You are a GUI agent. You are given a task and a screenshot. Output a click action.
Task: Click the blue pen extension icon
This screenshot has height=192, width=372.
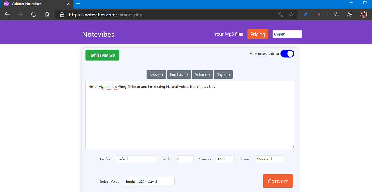306,15
